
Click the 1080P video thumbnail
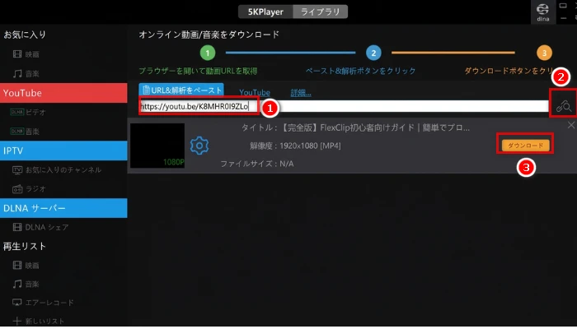coord(157,146)
